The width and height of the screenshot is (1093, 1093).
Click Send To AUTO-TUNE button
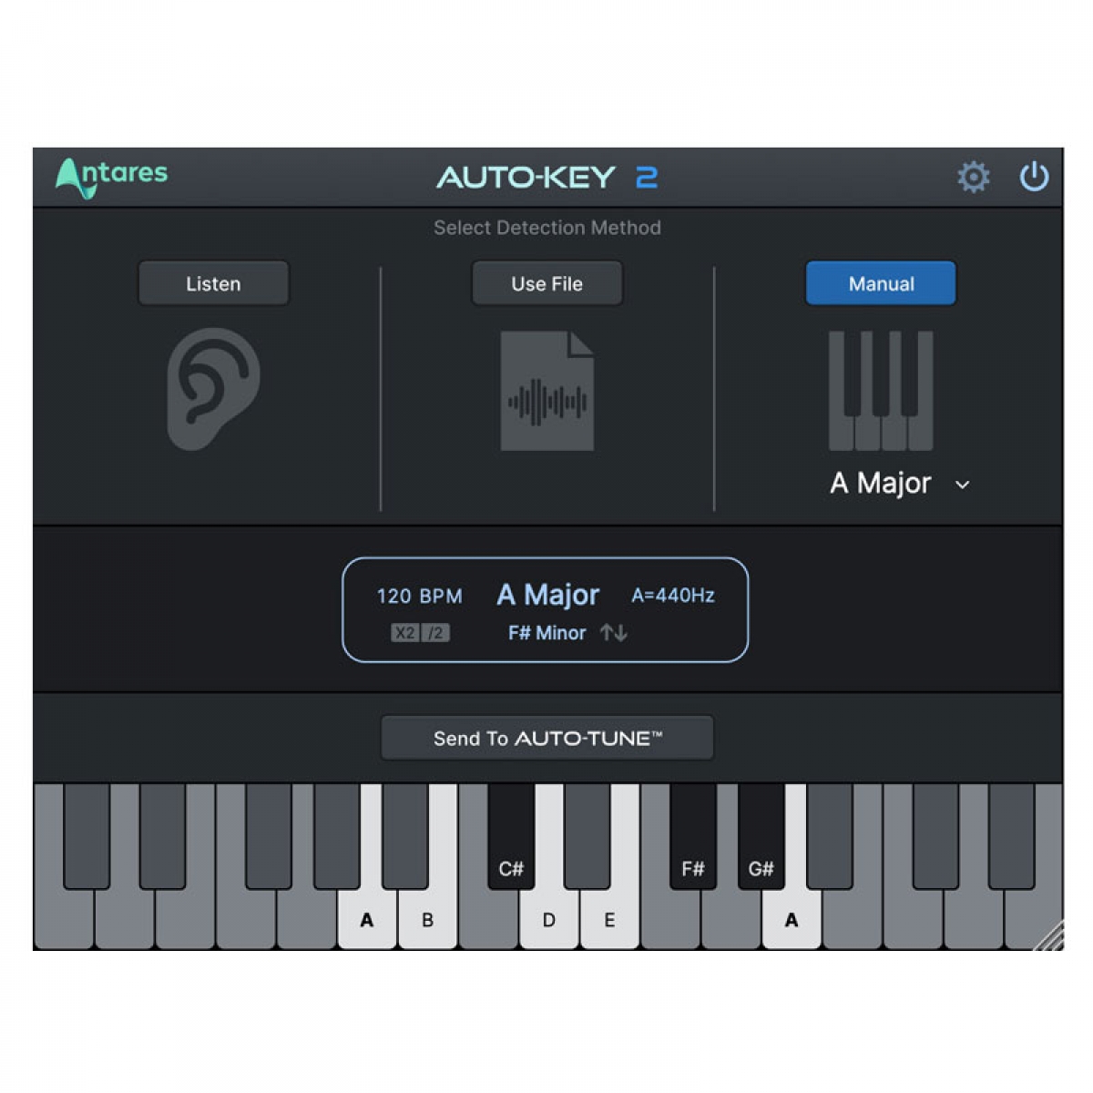[x=546, y=738]
